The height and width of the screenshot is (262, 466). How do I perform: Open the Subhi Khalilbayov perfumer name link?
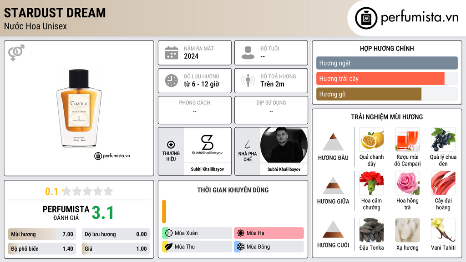tap(284, 169)
